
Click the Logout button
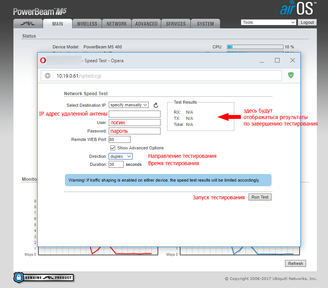tap(307, 22)
